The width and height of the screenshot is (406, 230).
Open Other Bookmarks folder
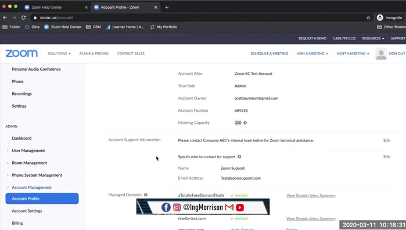(x=391, y=27)
